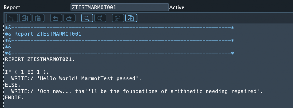293x108 pixels.
Task: Click the last toolbar icon with arrow
Action: click(131, 18)
